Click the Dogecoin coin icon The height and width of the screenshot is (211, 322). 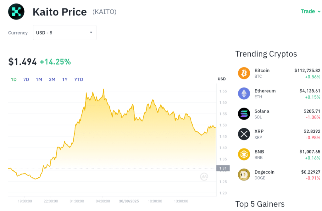pyautogui.click(x=244, y=175)
